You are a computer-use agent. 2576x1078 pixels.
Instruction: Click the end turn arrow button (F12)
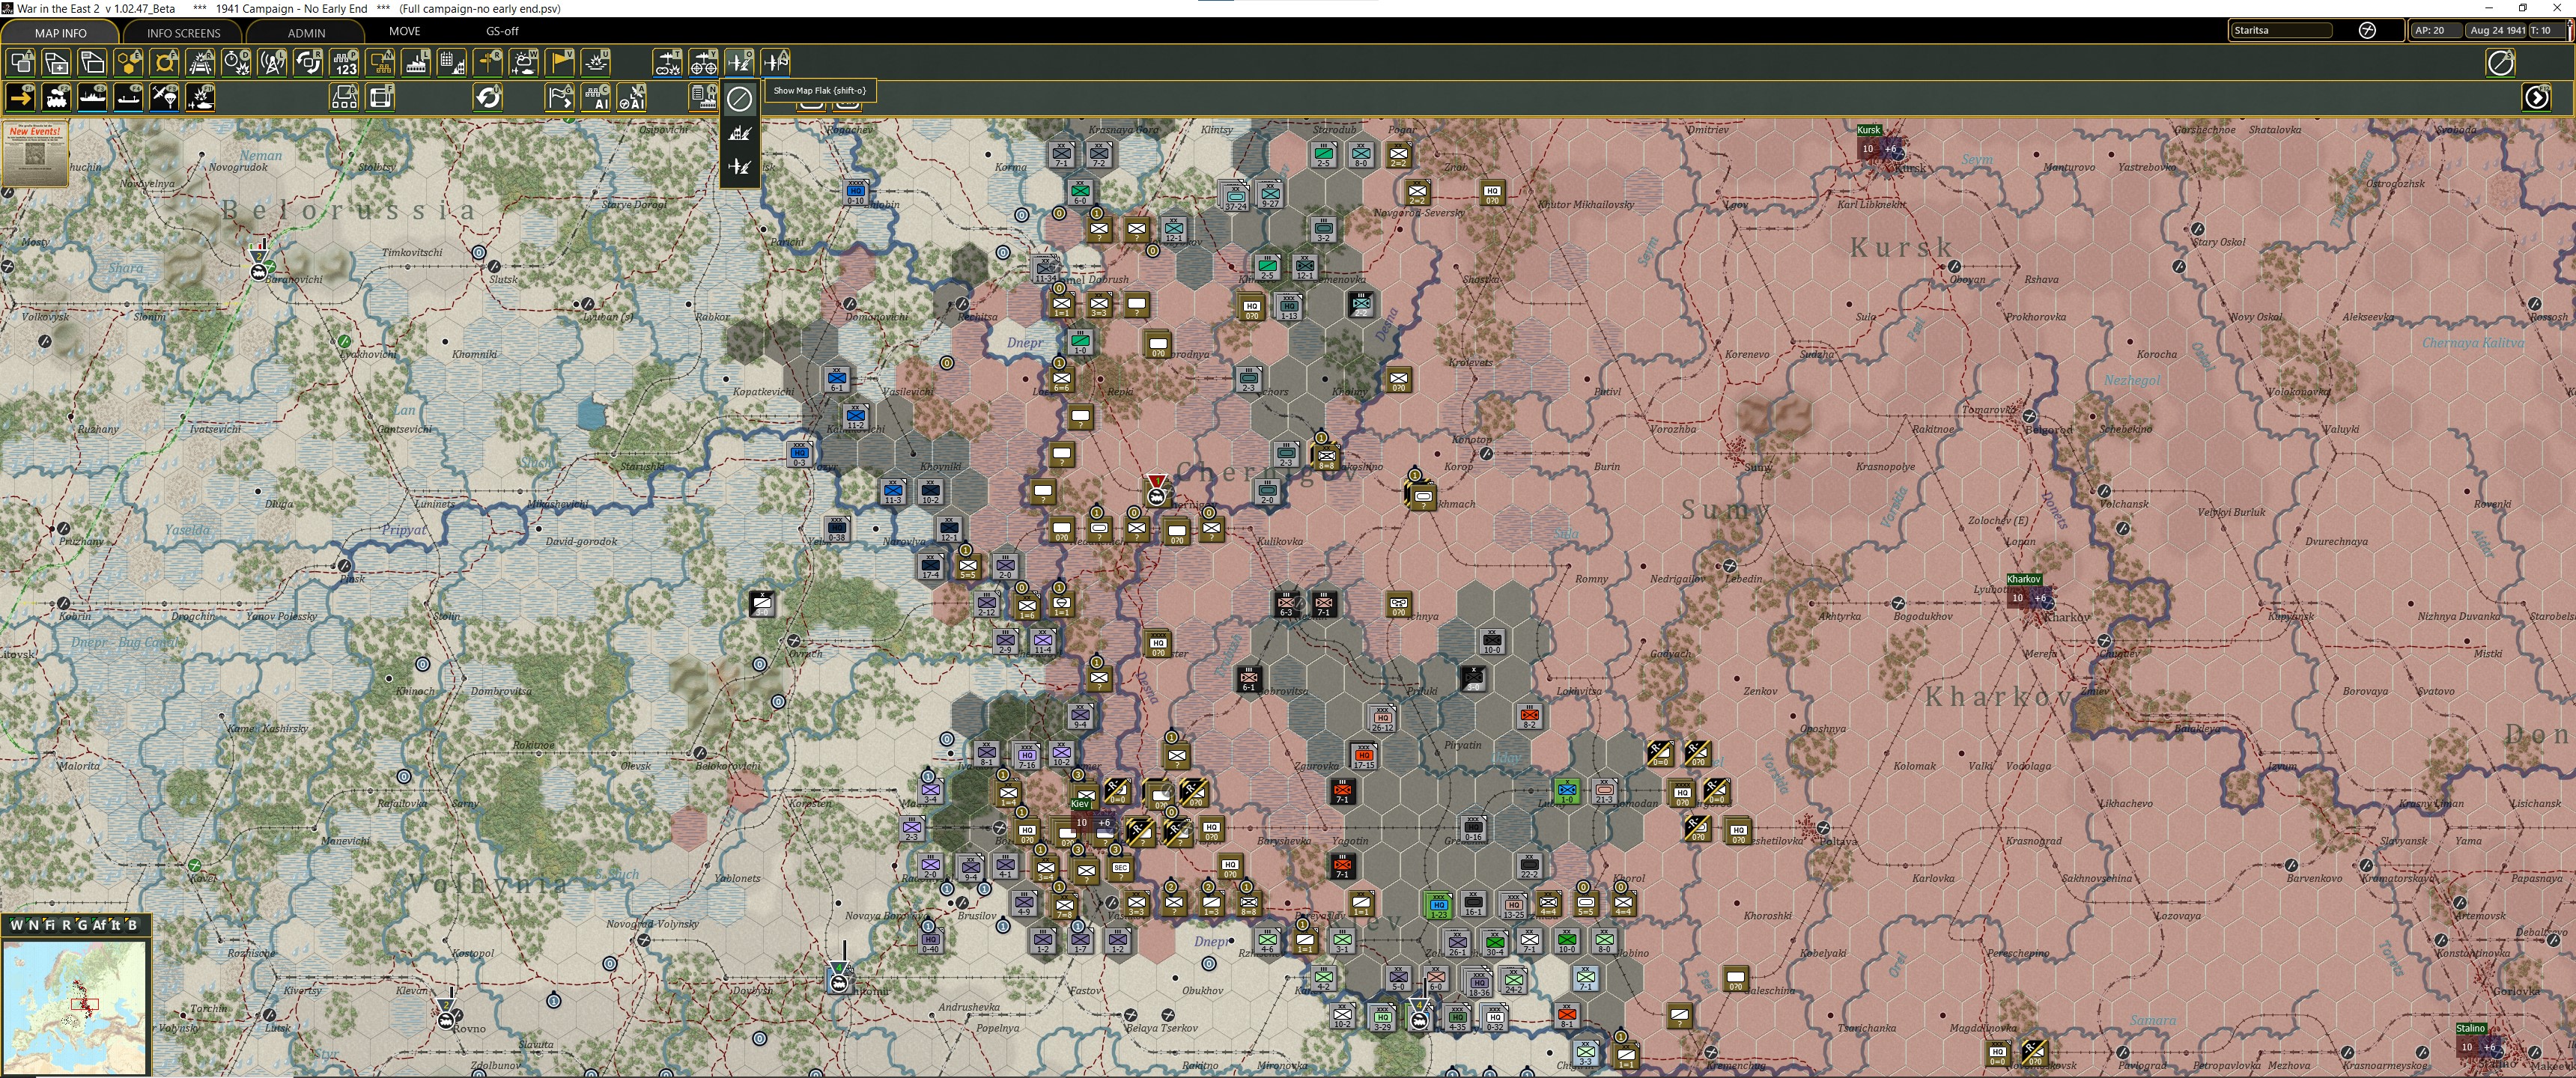pyautogui.click(x=2537, y=97)
